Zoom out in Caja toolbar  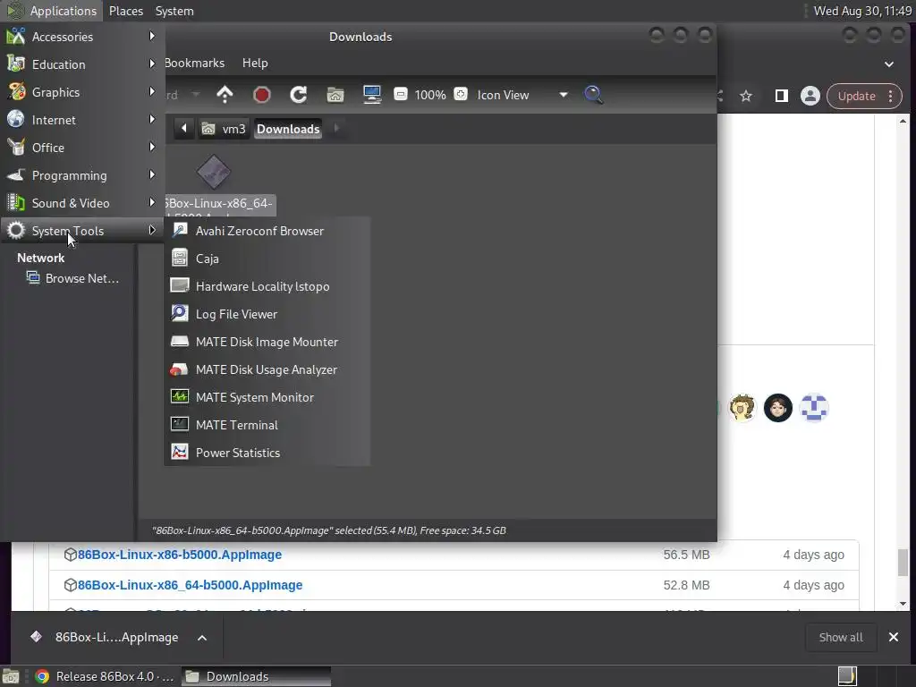401,94
